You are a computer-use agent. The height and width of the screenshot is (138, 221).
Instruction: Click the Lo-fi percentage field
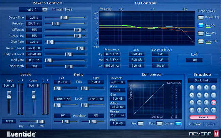tap(195, 60)
